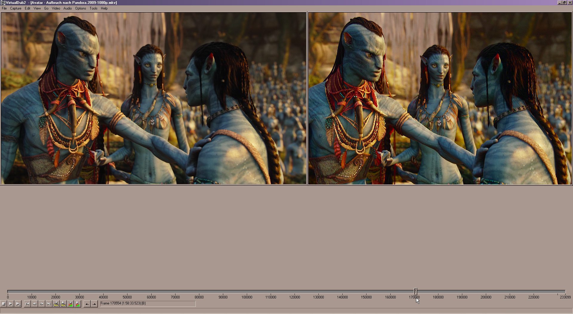Open the File menu
The image size is (573, 314).
click(4, 8)
